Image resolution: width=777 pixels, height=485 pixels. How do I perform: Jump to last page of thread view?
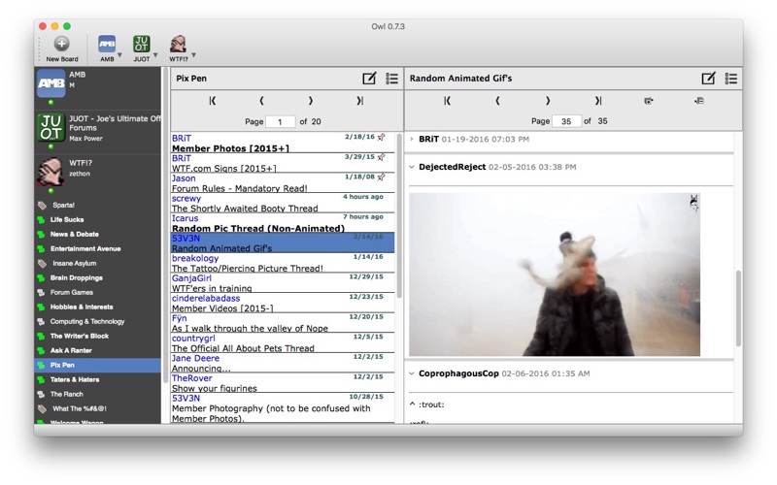(x=598, y=101)
